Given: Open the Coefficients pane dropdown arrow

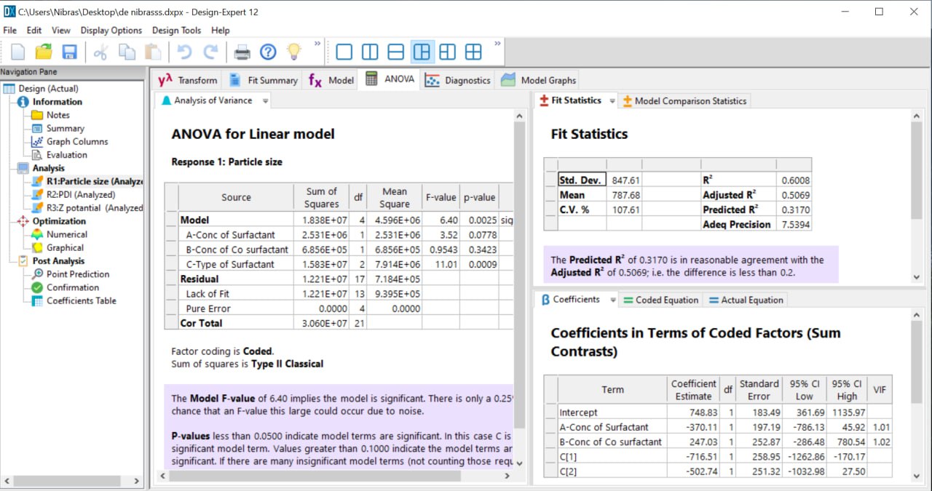Looking at the screenshot, I should [x=613, y=300].
